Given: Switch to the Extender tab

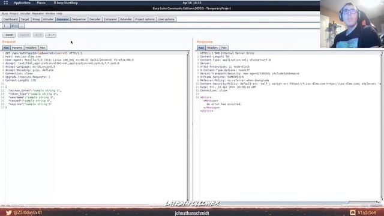Looking at the screenshot, I should [126, 19].
